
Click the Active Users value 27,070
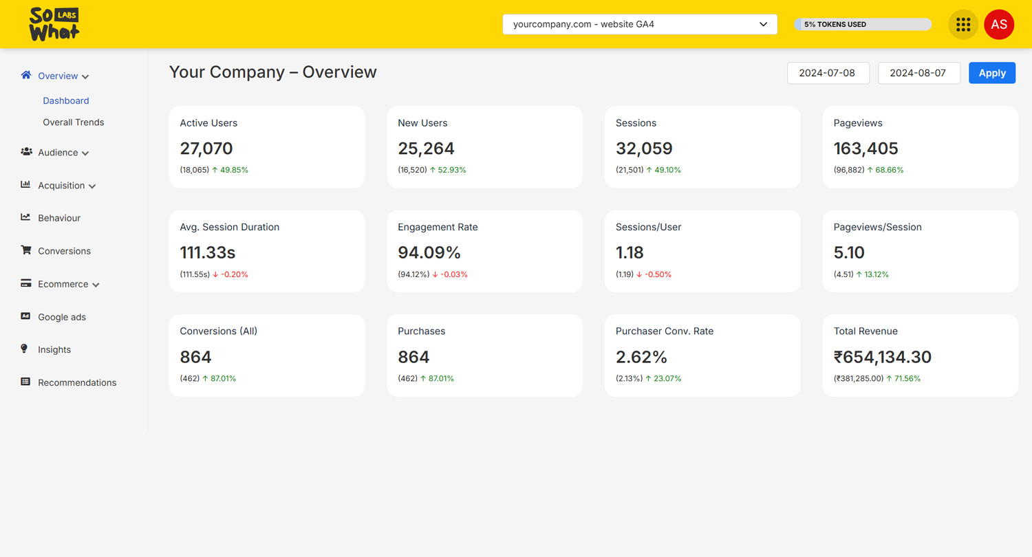pyautogui.click(x=206, y=149)
